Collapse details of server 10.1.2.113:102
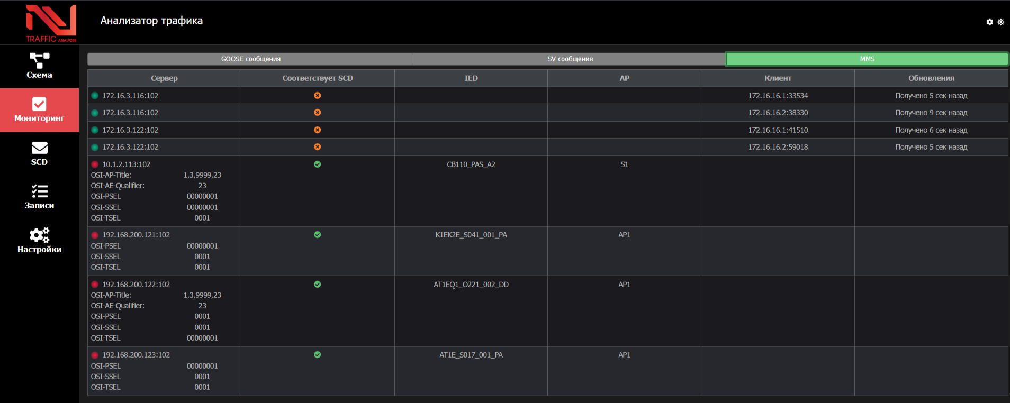 [x=127, y=164]
